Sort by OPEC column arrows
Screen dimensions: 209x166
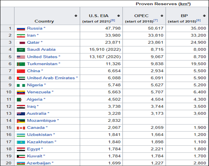[162, 16]
